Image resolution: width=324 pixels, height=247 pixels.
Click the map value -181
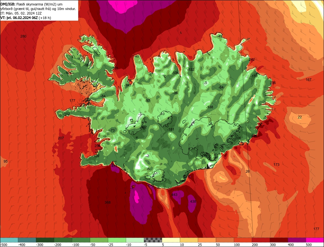171,129
